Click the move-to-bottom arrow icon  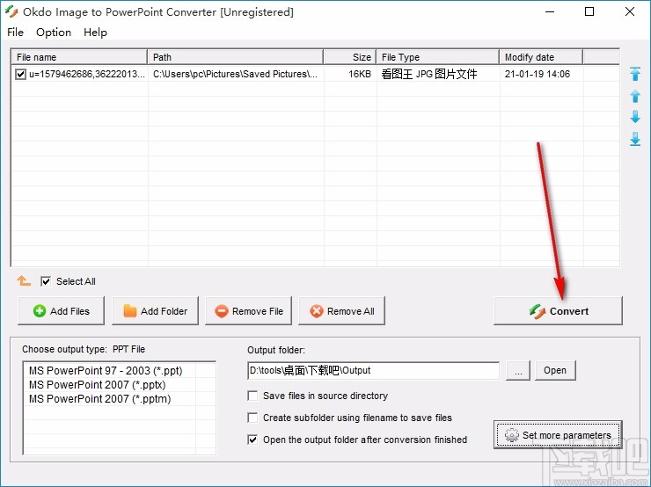635,139
